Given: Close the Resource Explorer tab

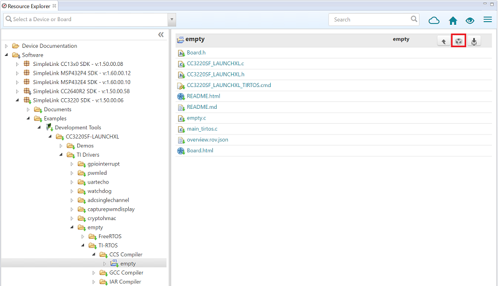Looking at the screenshot, I should pyautogui.click(x=53, y=6).
